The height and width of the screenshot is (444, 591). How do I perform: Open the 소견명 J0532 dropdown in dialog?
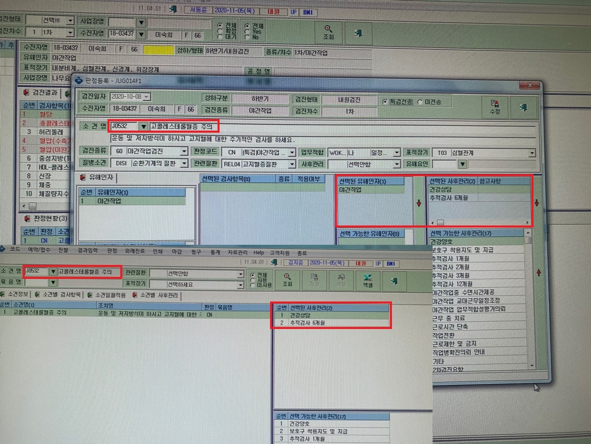click(143, 126)
